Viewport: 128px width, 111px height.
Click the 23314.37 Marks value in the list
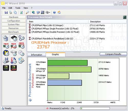pos(97,39)
